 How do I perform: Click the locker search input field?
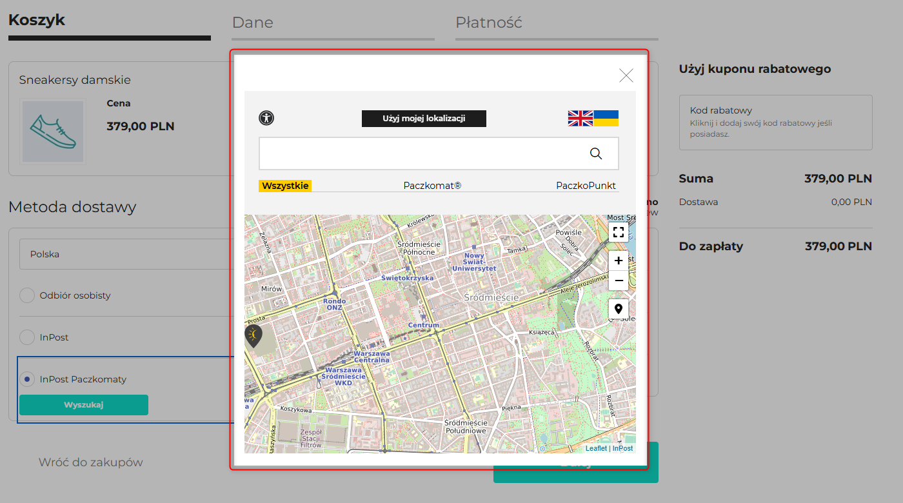(x=419, y=153)
